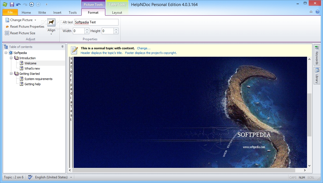
Task: Click the Redo arrow icon
Action: [x=25, y=4]
